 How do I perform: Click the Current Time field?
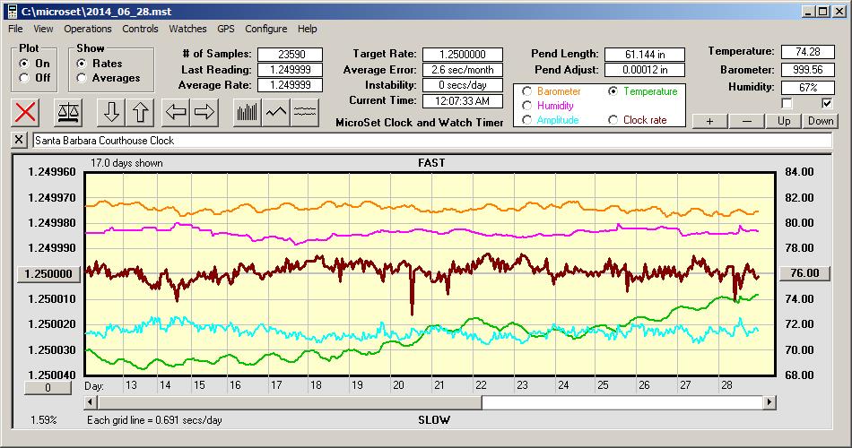tap(463, 100)
